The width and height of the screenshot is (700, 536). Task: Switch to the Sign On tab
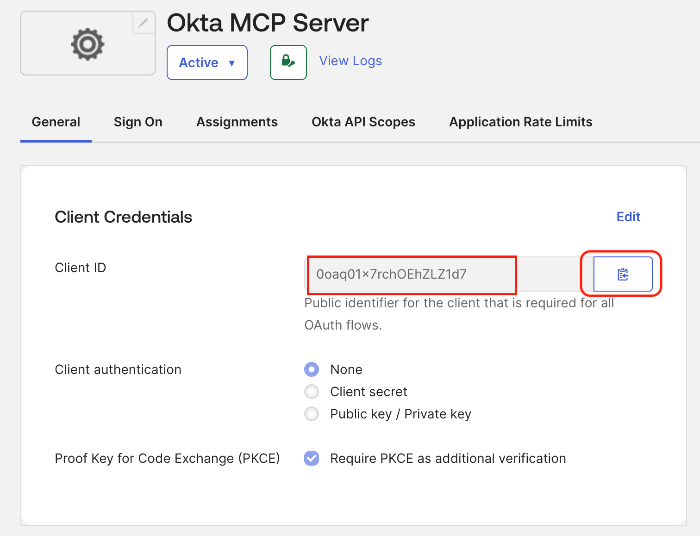(138, 122)
